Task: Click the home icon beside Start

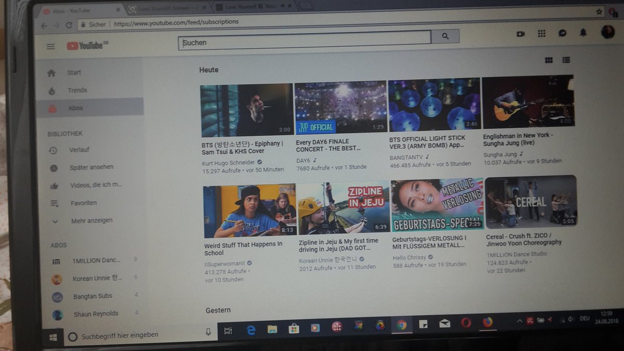Action: [x=51, y=73]
